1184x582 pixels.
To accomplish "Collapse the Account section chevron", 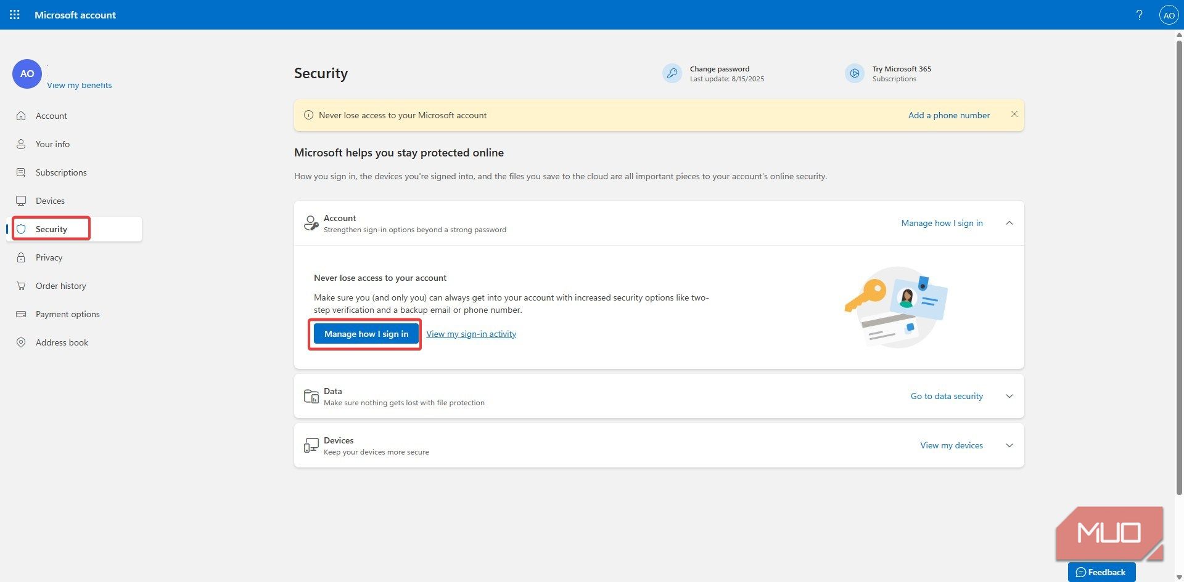I will (x=1009, y=223).
